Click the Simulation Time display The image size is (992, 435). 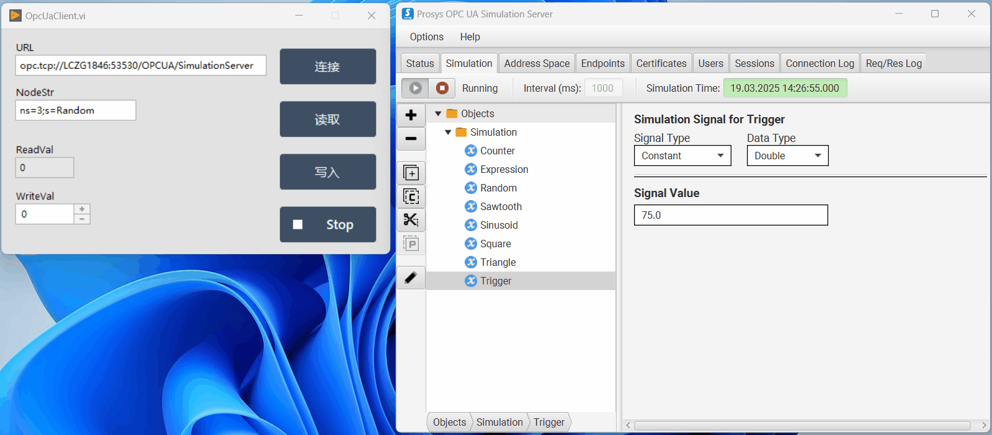click(785, 88)
